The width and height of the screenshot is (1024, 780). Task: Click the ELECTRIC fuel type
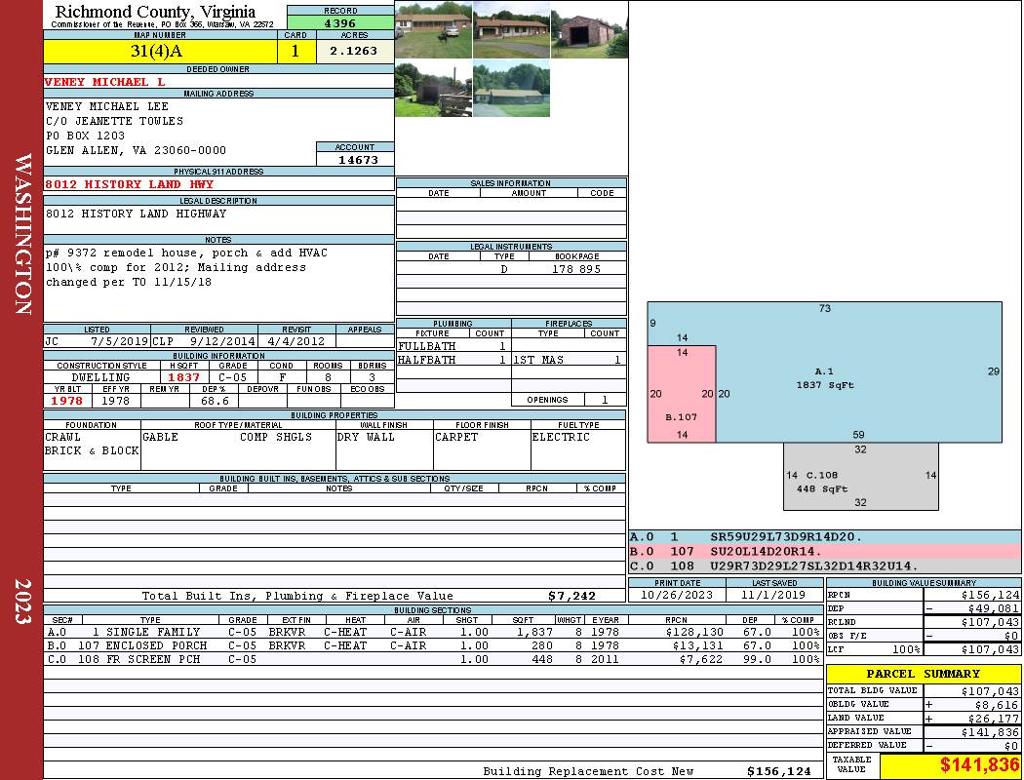(561, 437)
